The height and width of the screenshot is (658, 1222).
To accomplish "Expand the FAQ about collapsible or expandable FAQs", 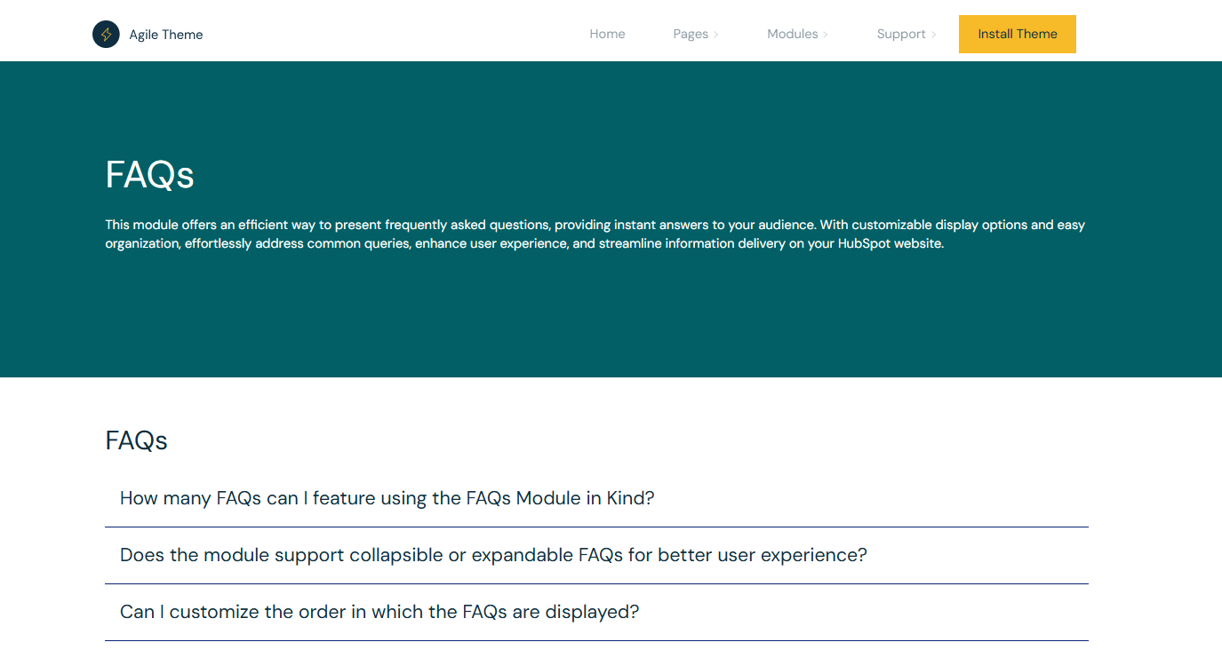I will click(596, 555).
